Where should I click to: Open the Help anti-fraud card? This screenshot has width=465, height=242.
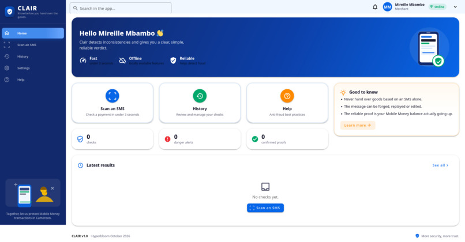click(287, 103)
